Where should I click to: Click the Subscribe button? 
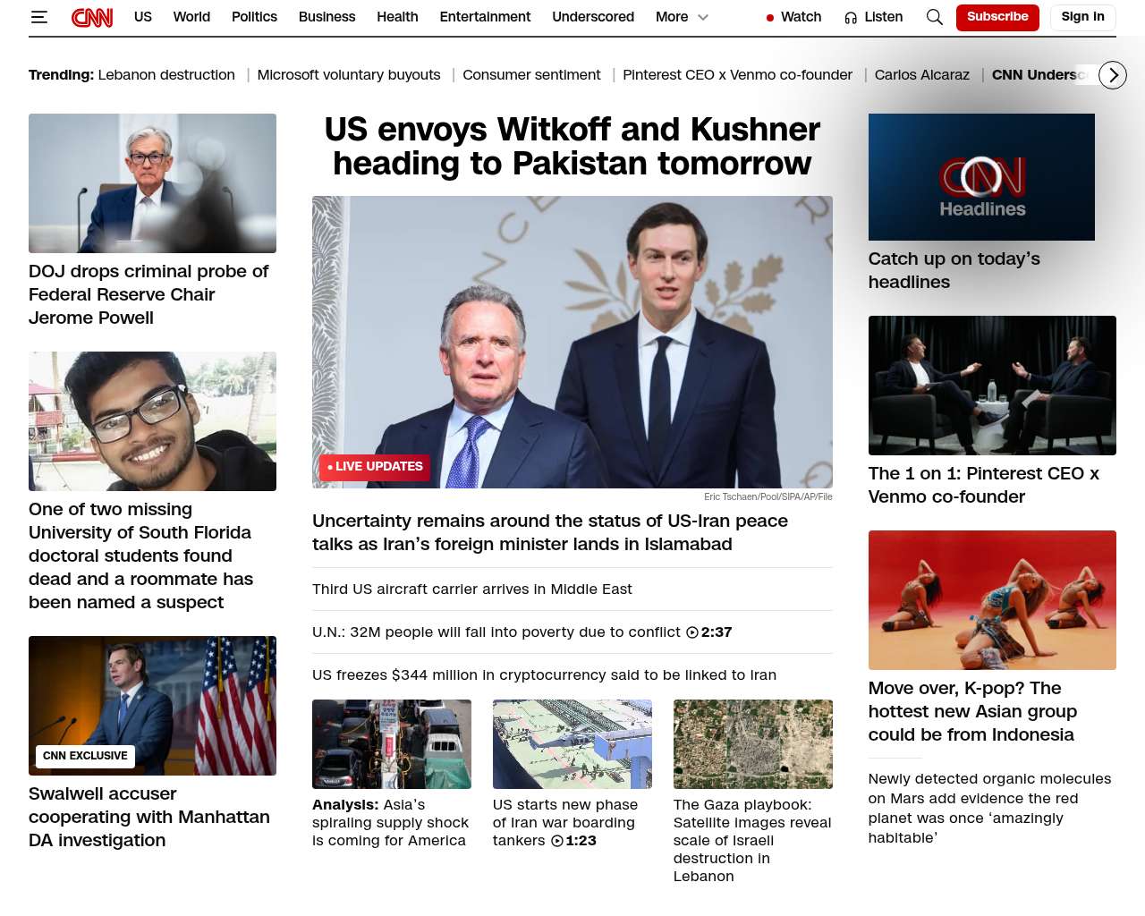(x=997, y=17)
